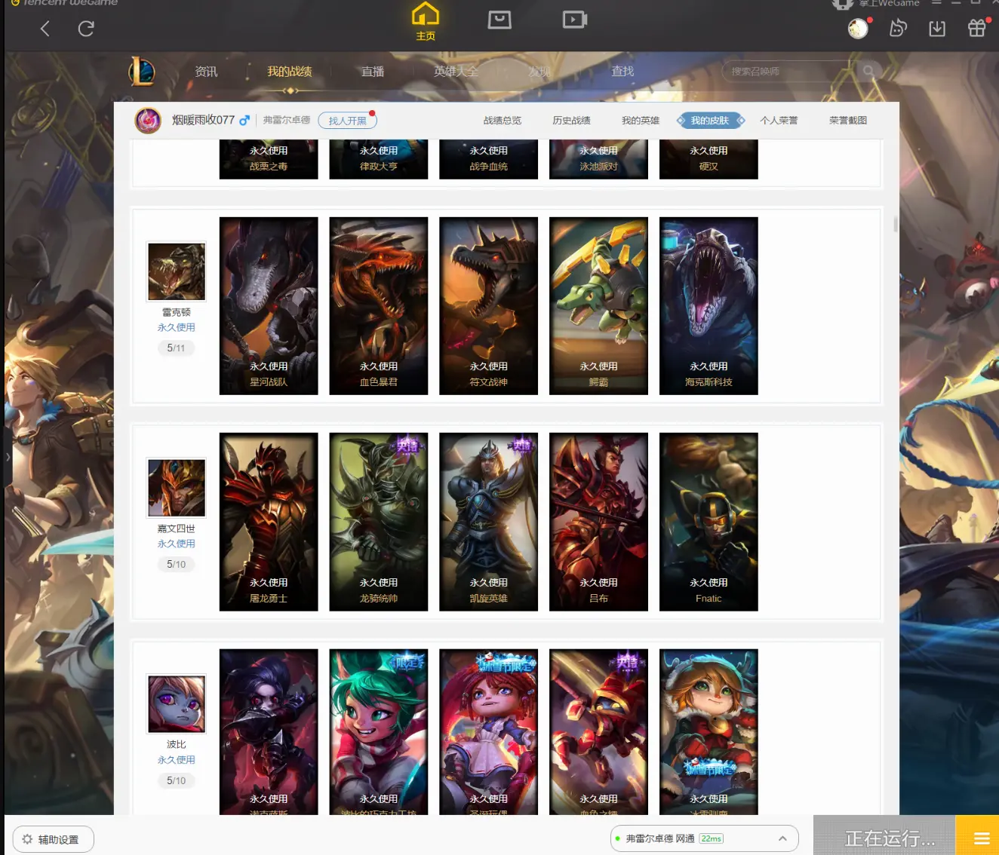Reload the page with the refresh icon
This screenshot has height=855, width=999.
pyautogui.click(x=86, y=29)
